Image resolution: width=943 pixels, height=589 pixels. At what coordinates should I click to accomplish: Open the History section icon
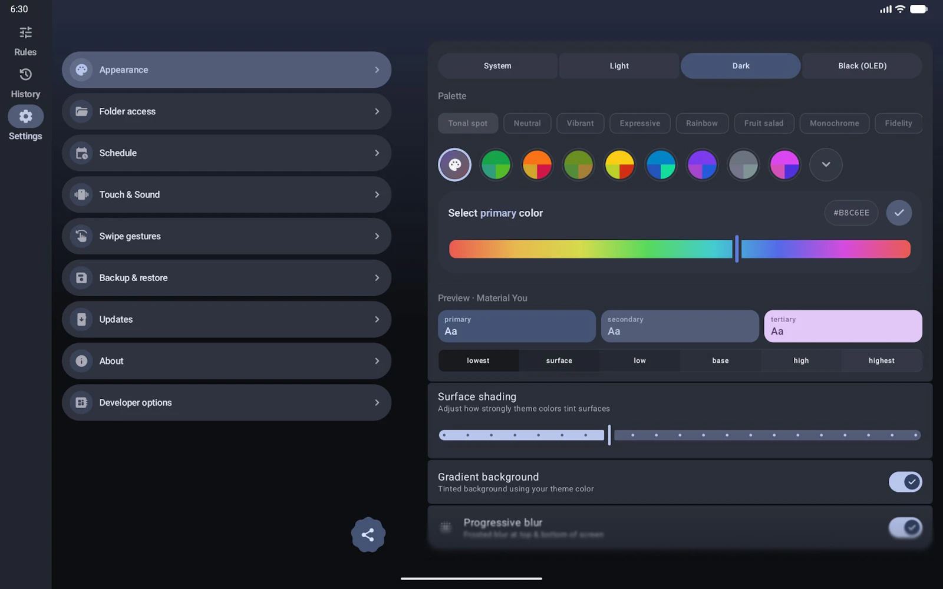click(x=25, y=74)
